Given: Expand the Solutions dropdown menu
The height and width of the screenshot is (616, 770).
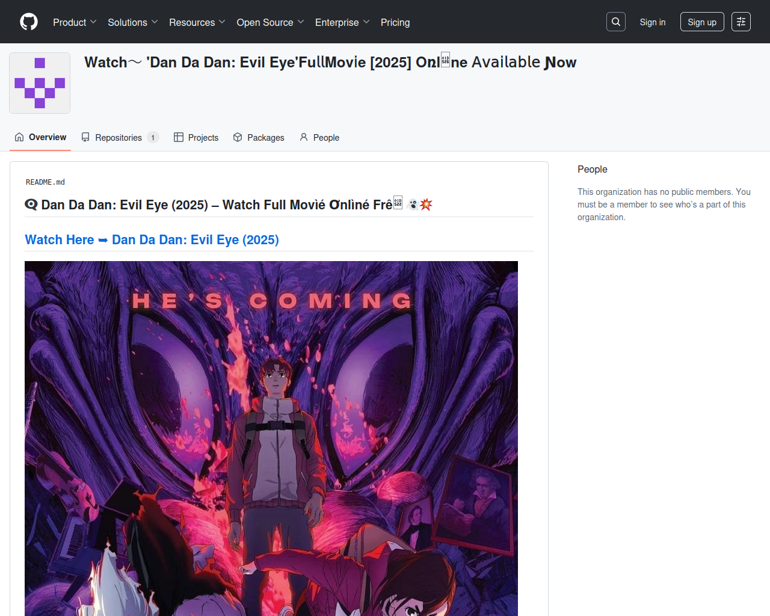Looking at the screenshot, I should click(132, 22).
